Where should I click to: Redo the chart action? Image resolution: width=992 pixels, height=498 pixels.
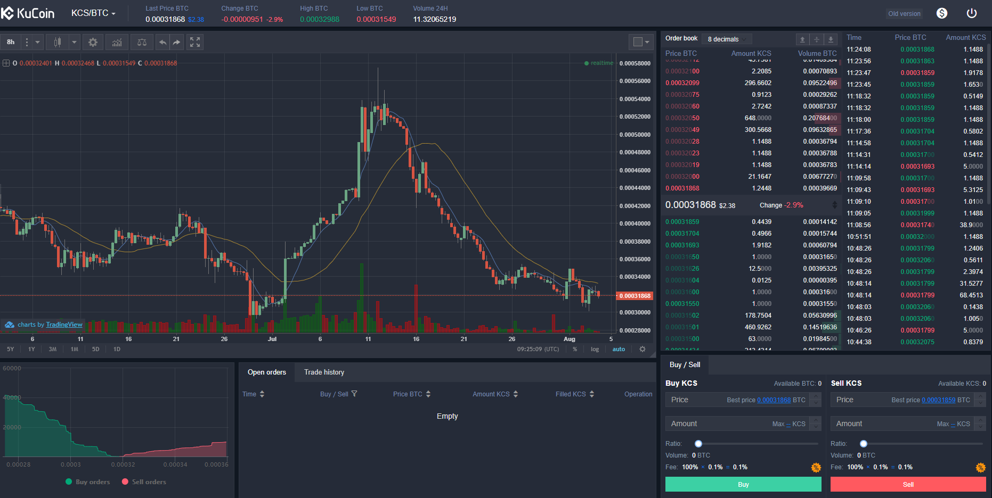pyautogui.click(x=176, y=42)
